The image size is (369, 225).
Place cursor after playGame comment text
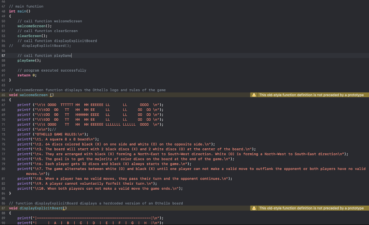tap(72, 55)
